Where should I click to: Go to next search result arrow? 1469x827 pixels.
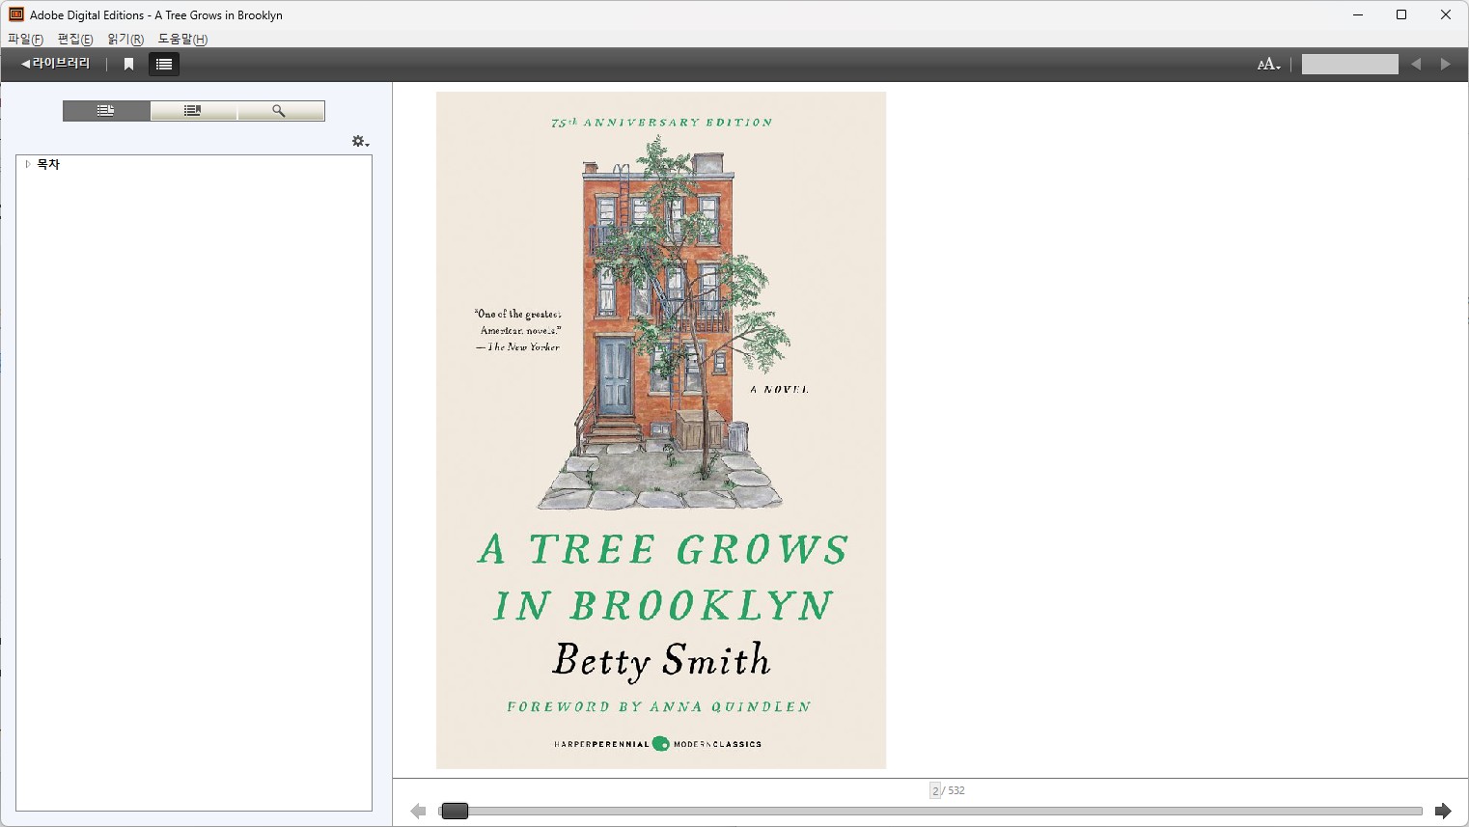1445,65
